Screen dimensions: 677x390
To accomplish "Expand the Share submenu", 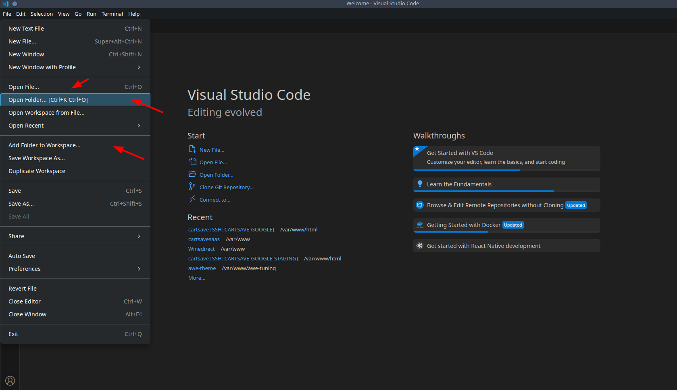I will 16,236.
